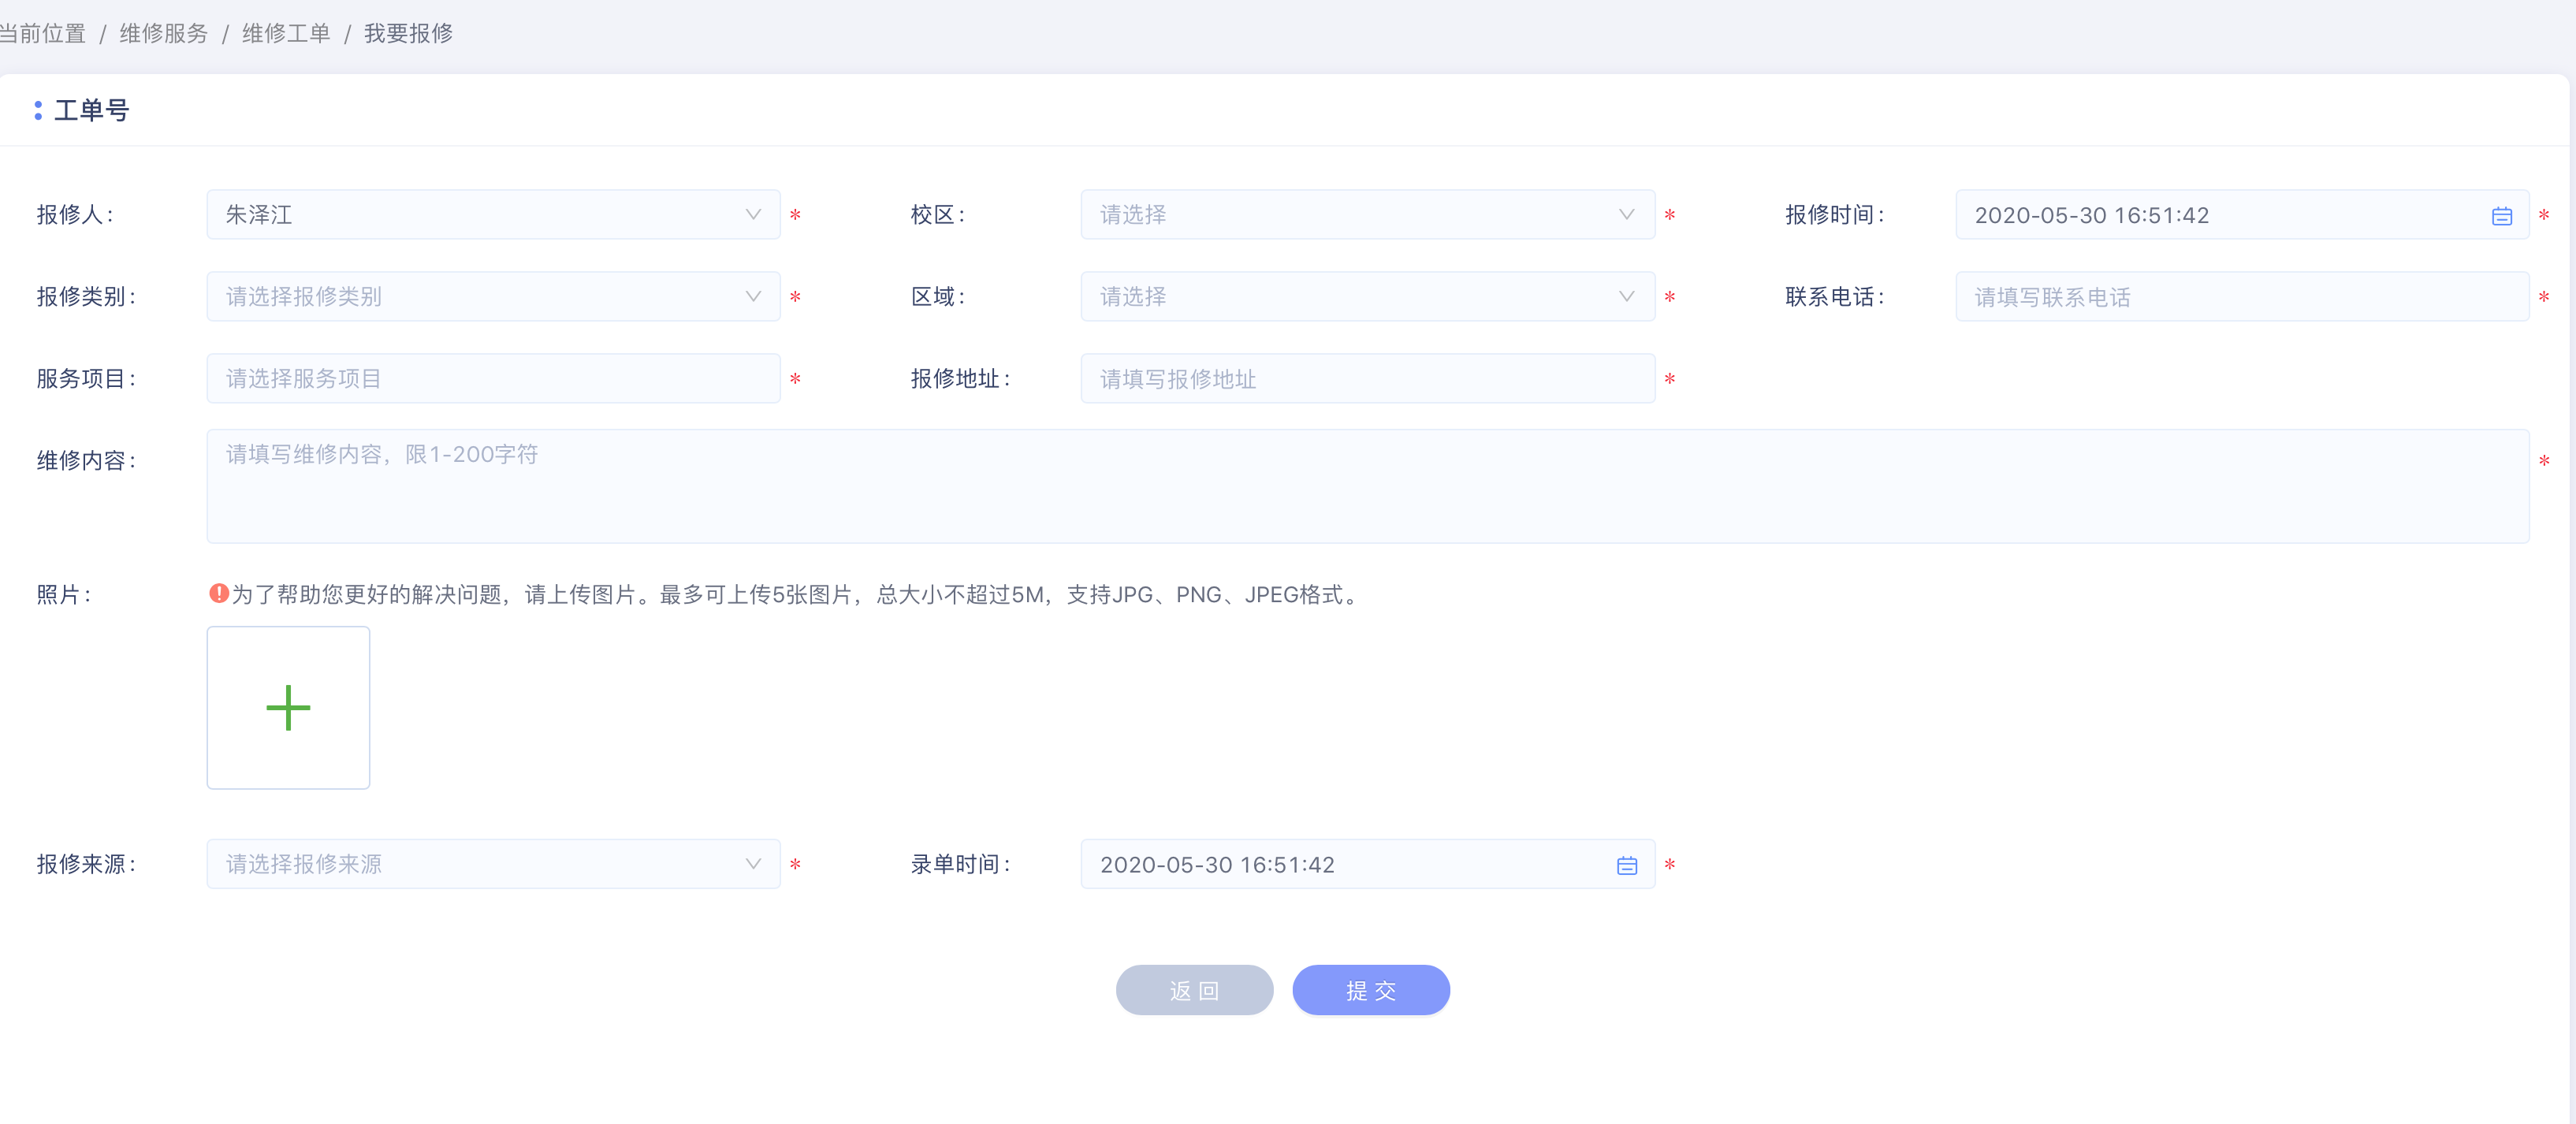The image size is (2576, 1124).
Task: Click the green plus upload photo box
Action: click(288, 707)
